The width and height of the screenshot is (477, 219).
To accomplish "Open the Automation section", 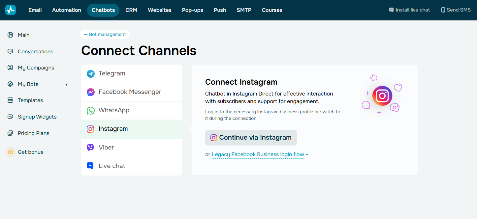I will coord(67,10).
